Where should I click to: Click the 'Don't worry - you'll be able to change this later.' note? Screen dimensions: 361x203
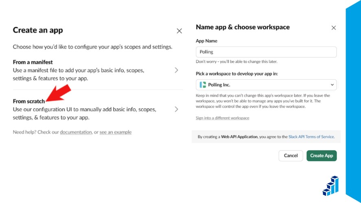point(236,61)
